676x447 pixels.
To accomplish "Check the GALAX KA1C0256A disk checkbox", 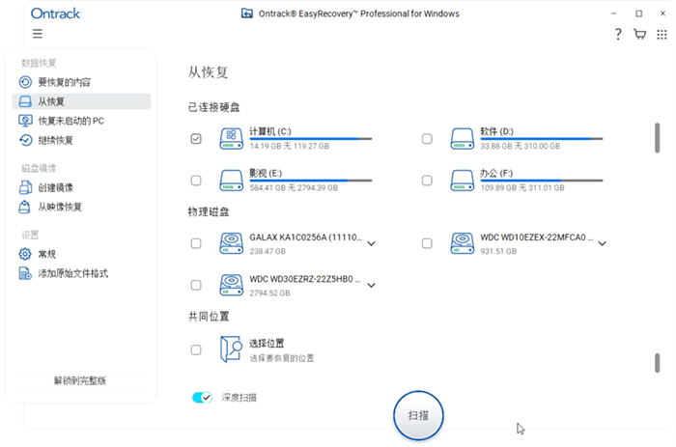I will click(196, 243).
